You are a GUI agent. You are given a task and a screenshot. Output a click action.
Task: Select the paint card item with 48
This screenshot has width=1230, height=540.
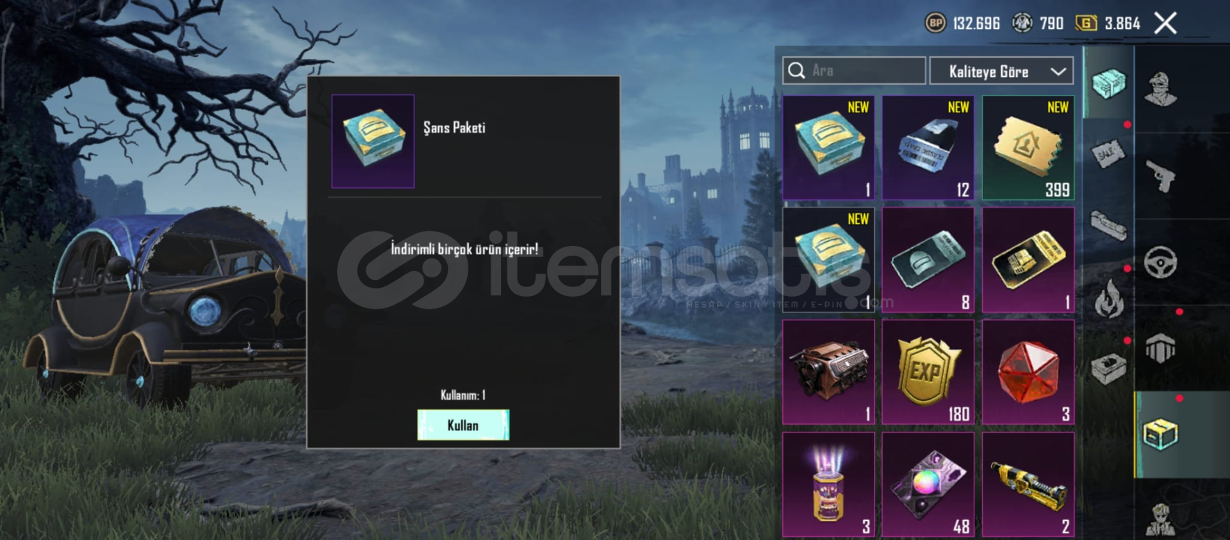pos(928,485)
